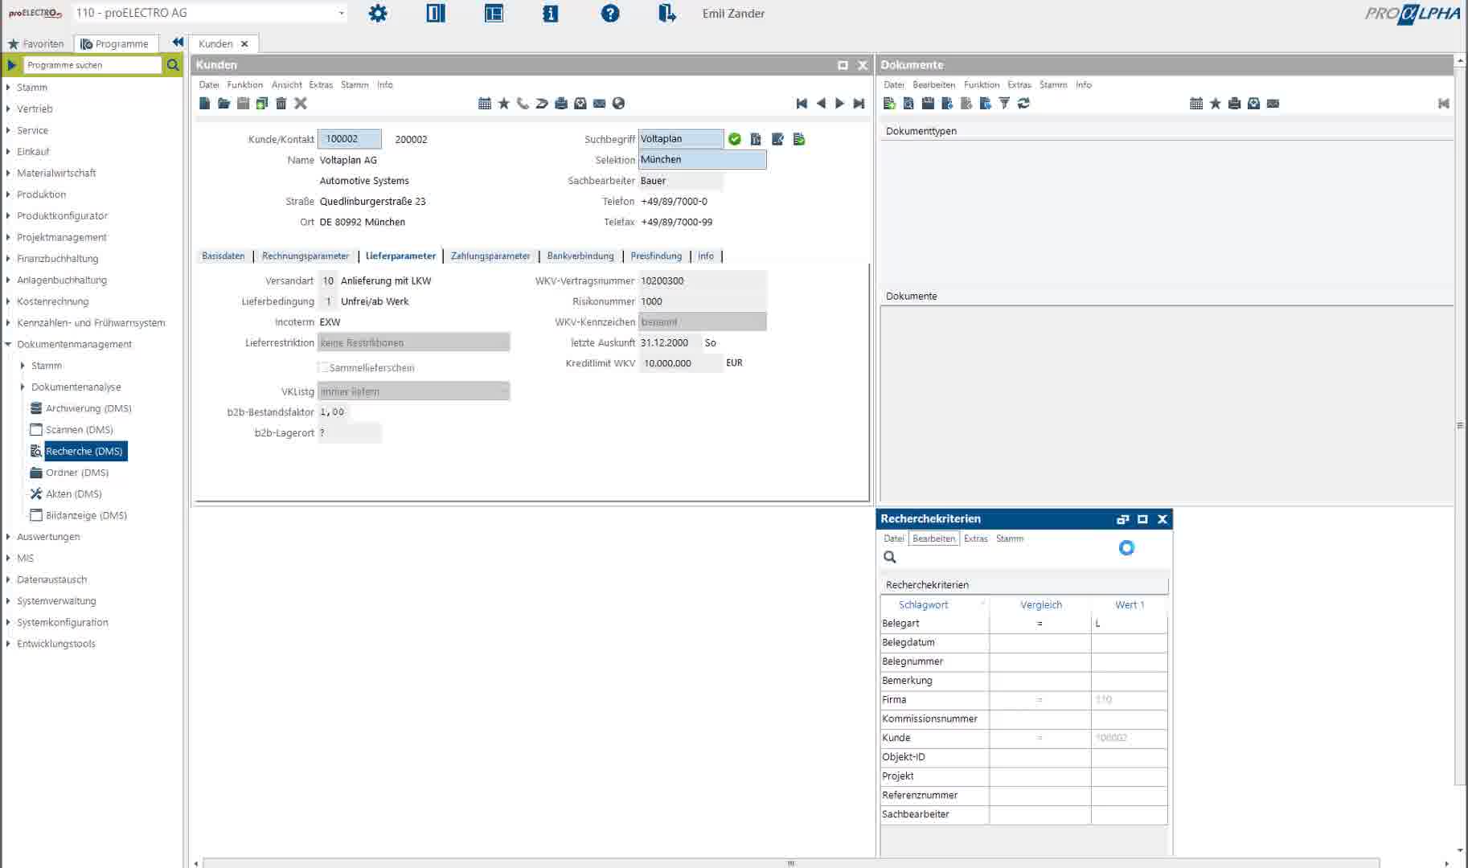1468x868 pixels.
Task: Switch to the Bankverbindung tab
Action: click(580, 256)
